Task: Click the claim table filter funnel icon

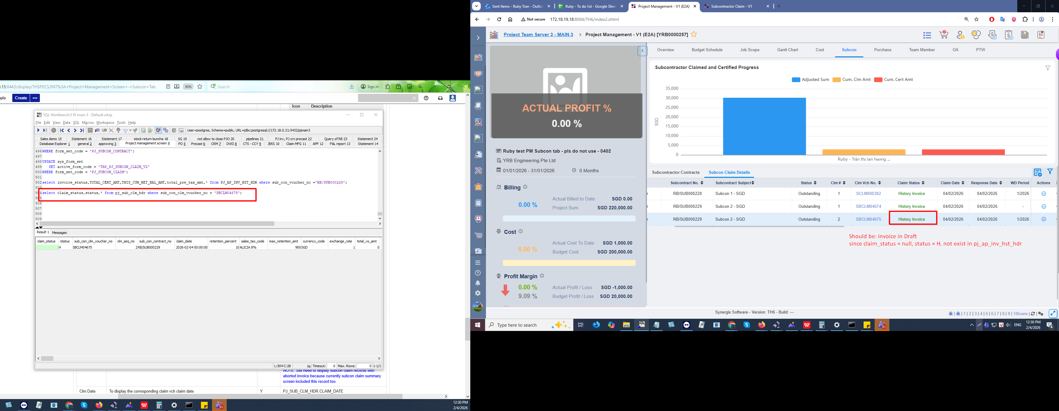Action: pyautogui.click(x=1050, y=172)
